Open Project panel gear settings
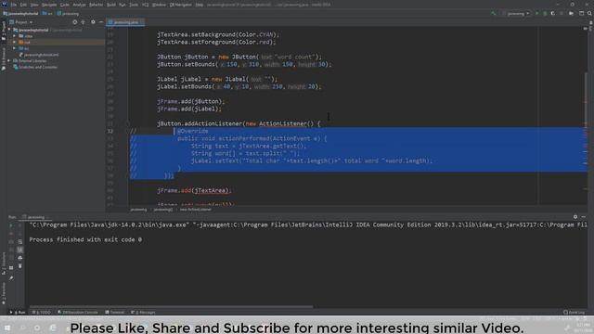Image resolution: width=594 pixels, height=334 pixels. 93,22
